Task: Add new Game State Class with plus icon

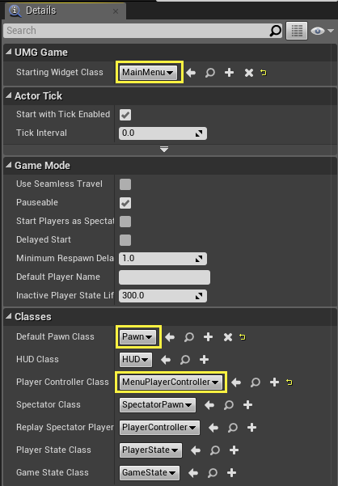Action: coord(231,473)
